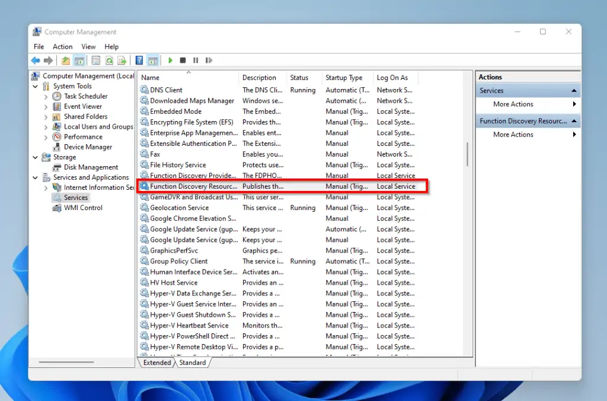607x401 pixels.
Task: Select Device Manager in the tree
Action: tap(88, 147)
